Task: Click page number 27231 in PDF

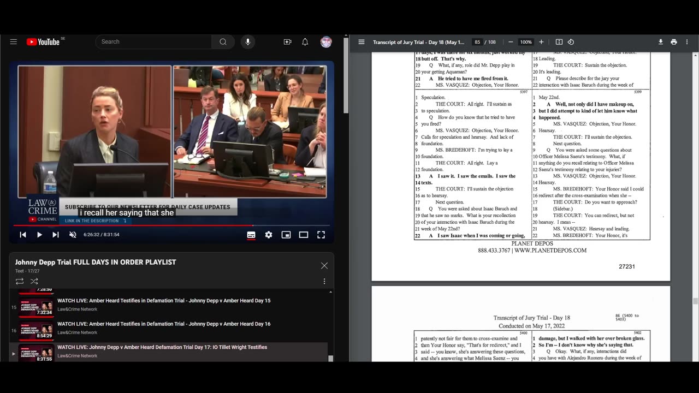Action: click(627, 267)
